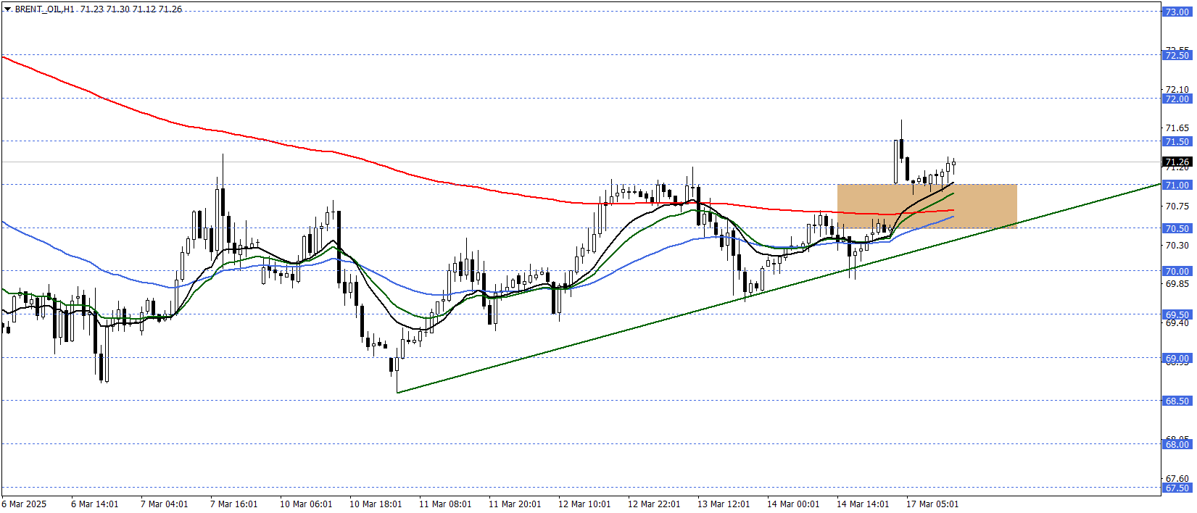
Task: Click the 72.10 price scale value
Action: pyautogui.click(x=1177, y=90)
